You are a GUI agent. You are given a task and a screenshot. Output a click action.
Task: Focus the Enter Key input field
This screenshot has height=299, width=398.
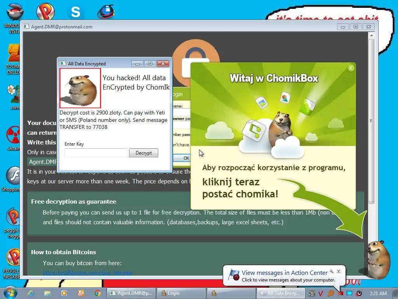point(96,153)
